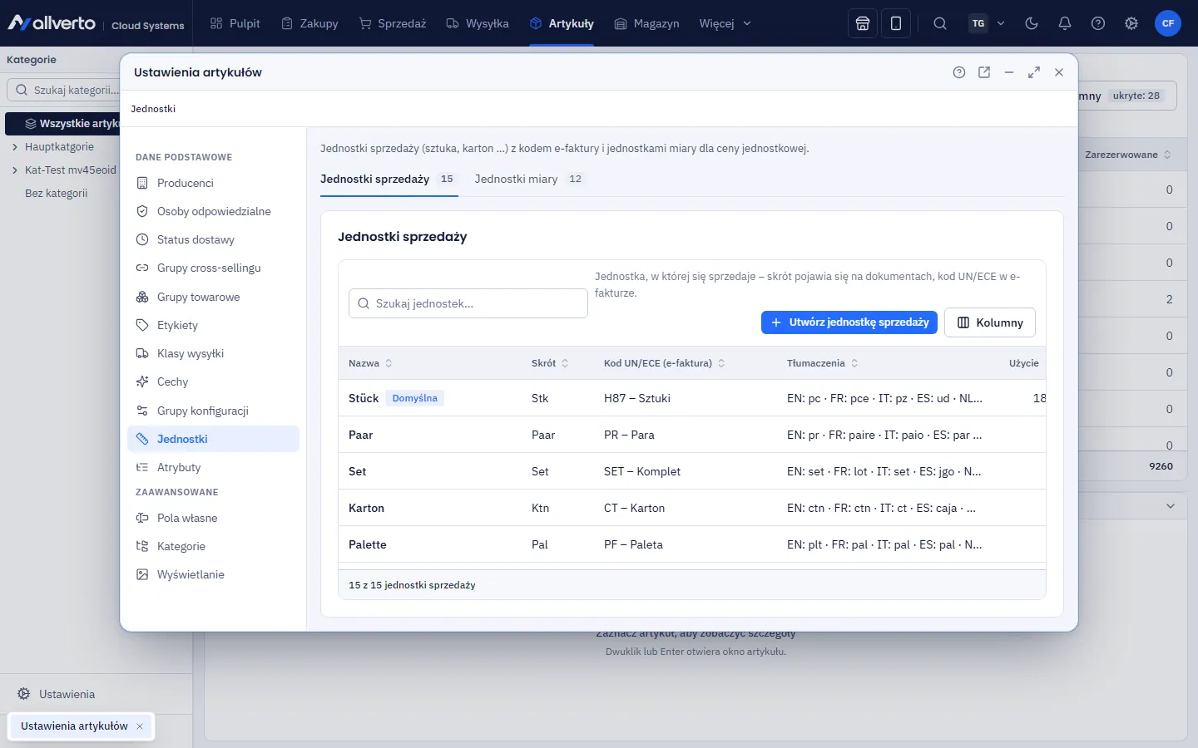Expand dialog to fullscreen
The width and height of the screenshot is (1198, 748).
tap(1034, 72)
